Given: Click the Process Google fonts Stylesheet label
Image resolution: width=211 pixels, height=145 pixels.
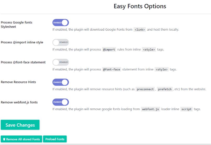Looking at the screenshot, I should (x=16, y=24).
